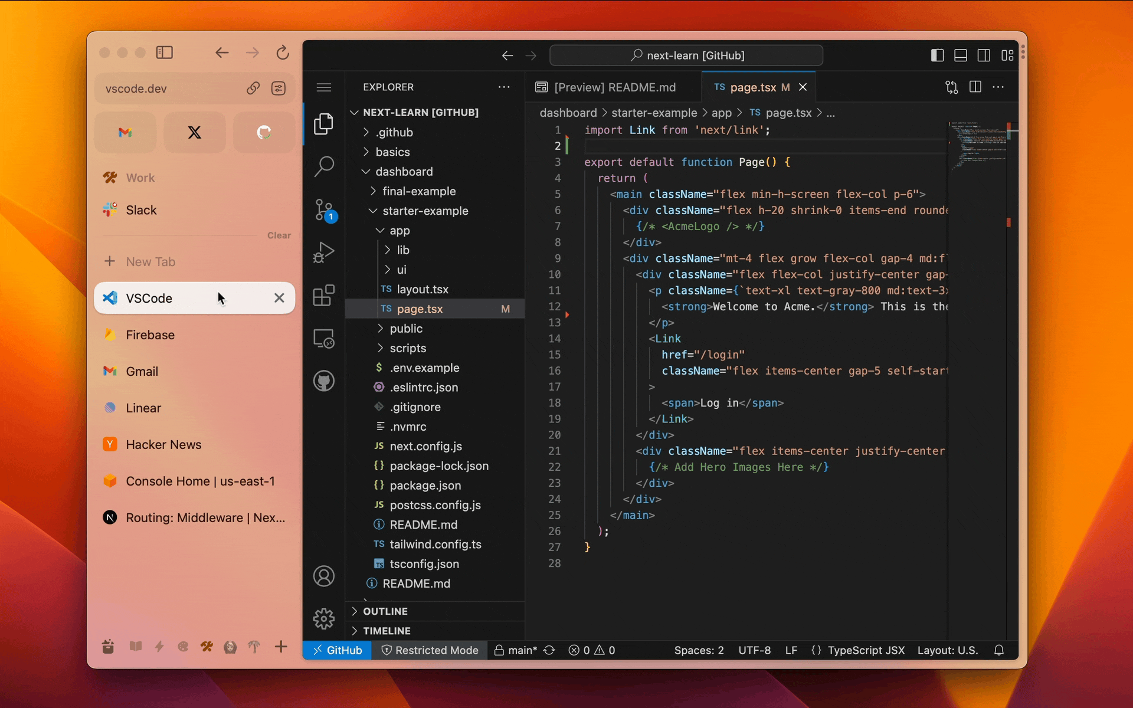Open layout.tsx in the file tree
This screenshot has width=1133, height=708.
[x=435, y=289]
